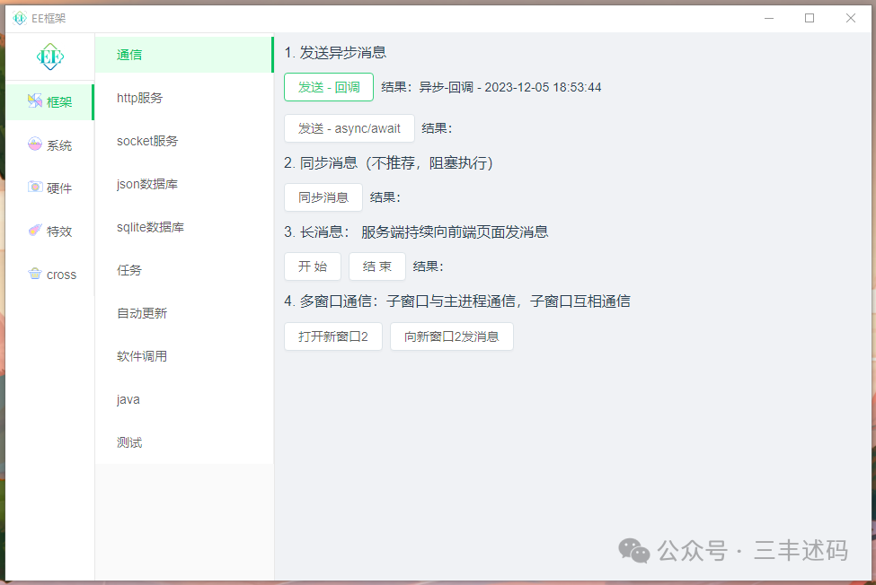876x585 pixels.
Task: Click 打开新窗口2 button
Action: pyautogui.click(x=333, y=336)
